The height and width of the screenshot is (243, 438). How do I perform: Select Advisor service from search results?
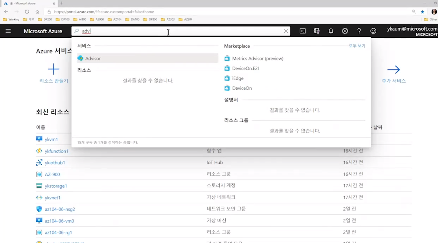coord(148,58)
